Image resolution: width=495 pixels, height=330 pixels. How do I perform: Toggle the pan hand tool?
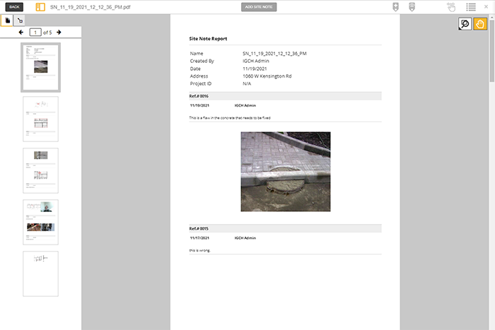pyautogui.click(x=480, y=24)
